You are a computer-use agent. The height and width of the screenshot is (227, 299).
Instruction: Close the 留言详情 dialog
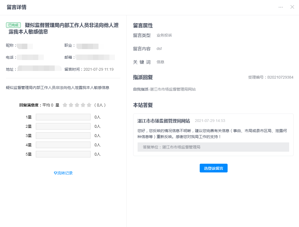pos(292,7)
